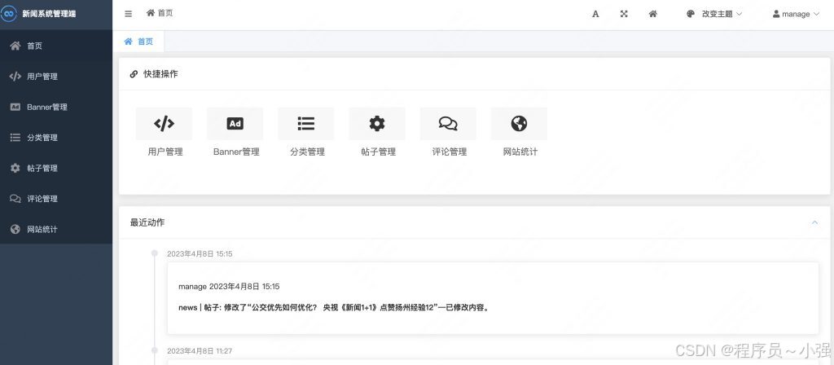834x365 pixels.
Task: Open Banner管理 quick action Ad icon tile
Action: [235, 124]
